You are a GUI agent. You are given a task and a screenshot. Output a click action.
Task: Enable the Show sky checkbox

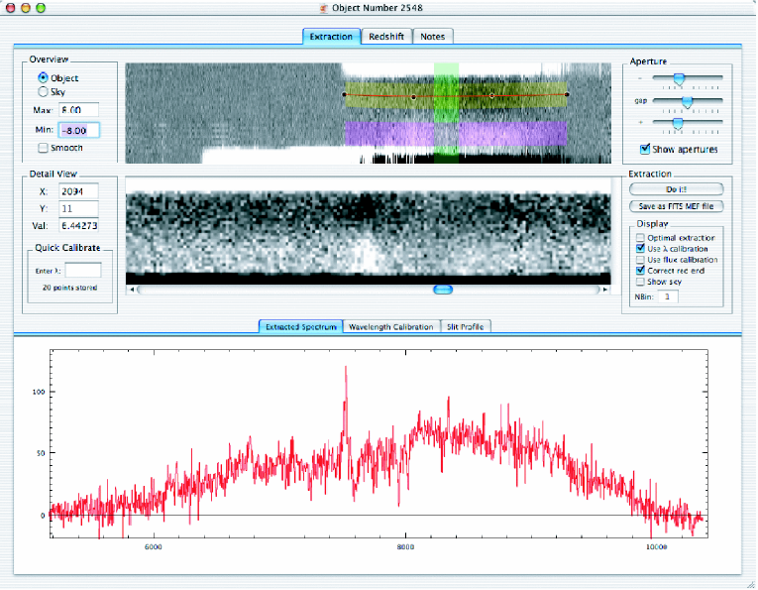point(639,282)
